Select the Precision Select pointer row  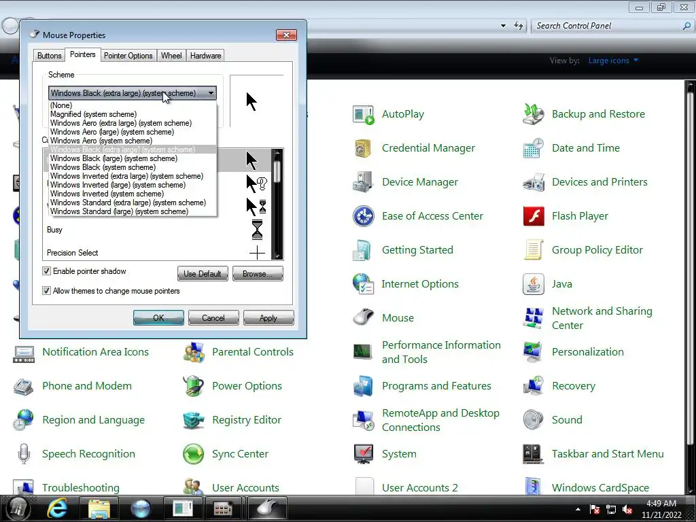157,253
